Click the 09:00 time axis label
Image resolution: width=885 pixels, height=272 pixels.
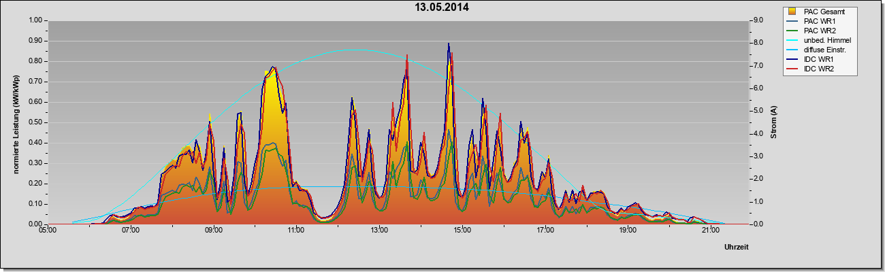(213, 231)
